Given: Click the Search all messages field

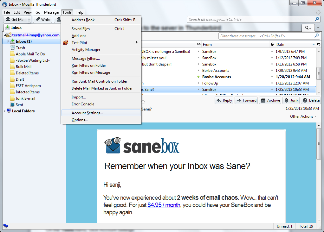Looking at the screenshot, I should tap(254, 20).
